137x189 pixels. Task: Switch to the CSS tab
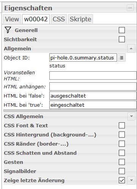click(x=59, y=19)
